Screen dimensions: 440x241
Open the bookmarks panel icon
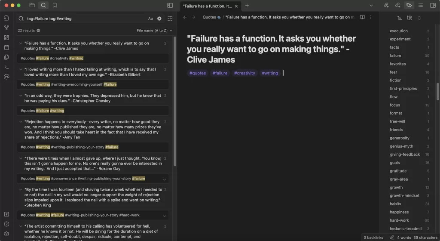click(55, 5)
